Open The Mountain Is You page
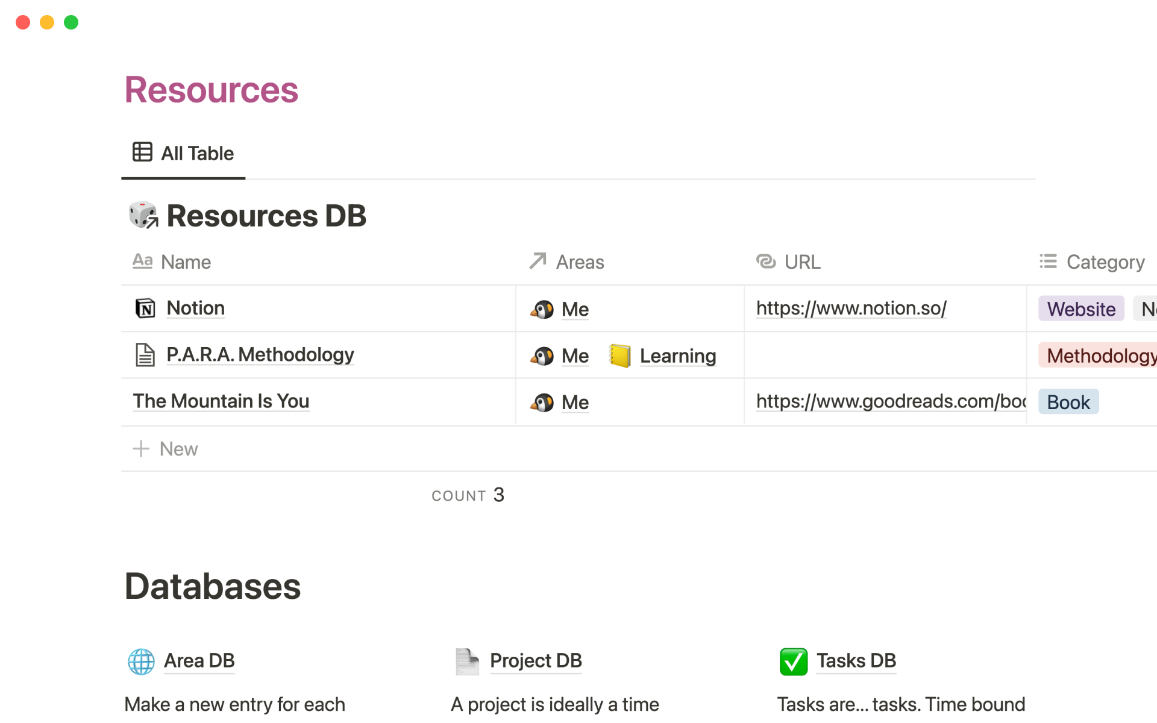1157x723 pixels. [221, 401]
